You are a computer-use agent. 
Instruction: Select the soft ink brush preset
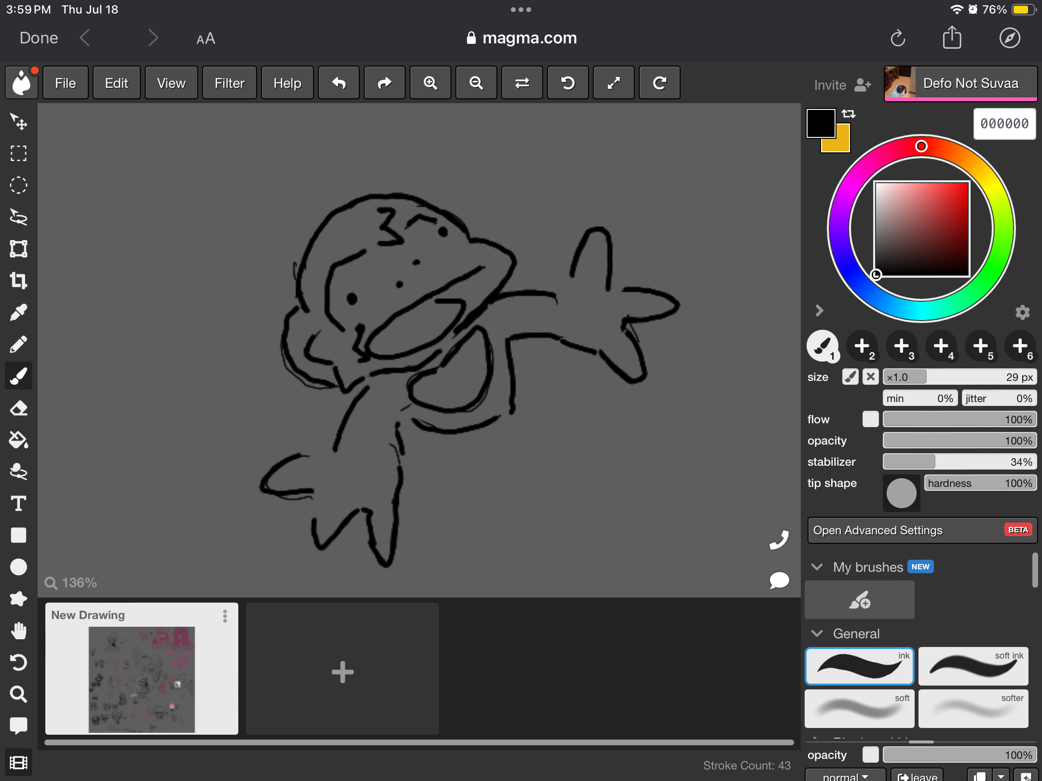tap(973, 666)
